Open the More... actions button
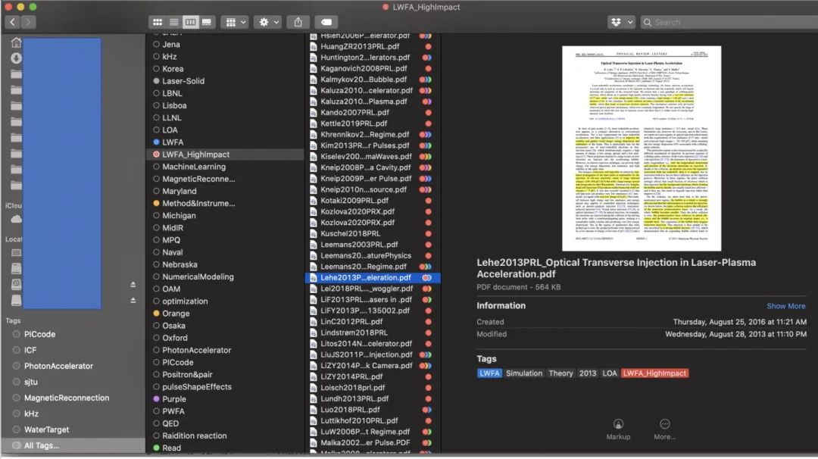Viewport: 818px width, 459px height. coord(664,429)
